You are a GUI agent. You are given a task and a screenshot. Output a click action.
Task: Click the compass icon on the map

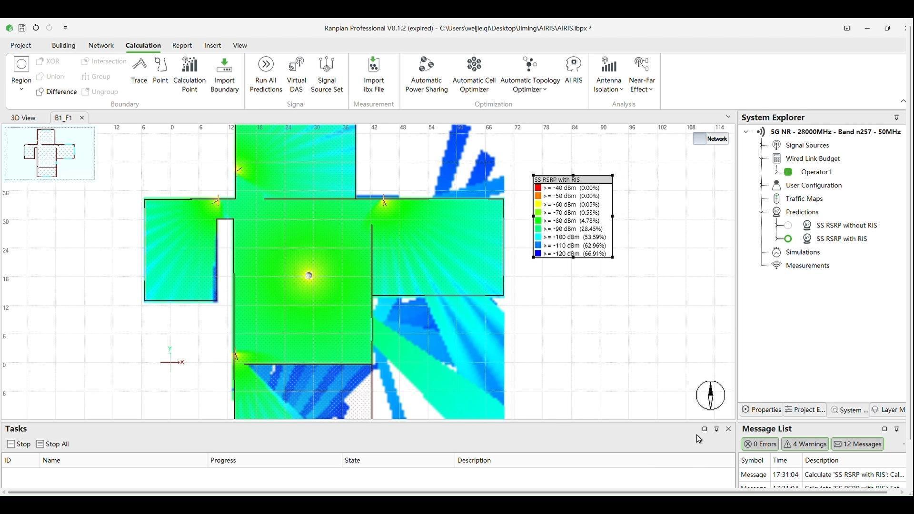click(710, 395)
